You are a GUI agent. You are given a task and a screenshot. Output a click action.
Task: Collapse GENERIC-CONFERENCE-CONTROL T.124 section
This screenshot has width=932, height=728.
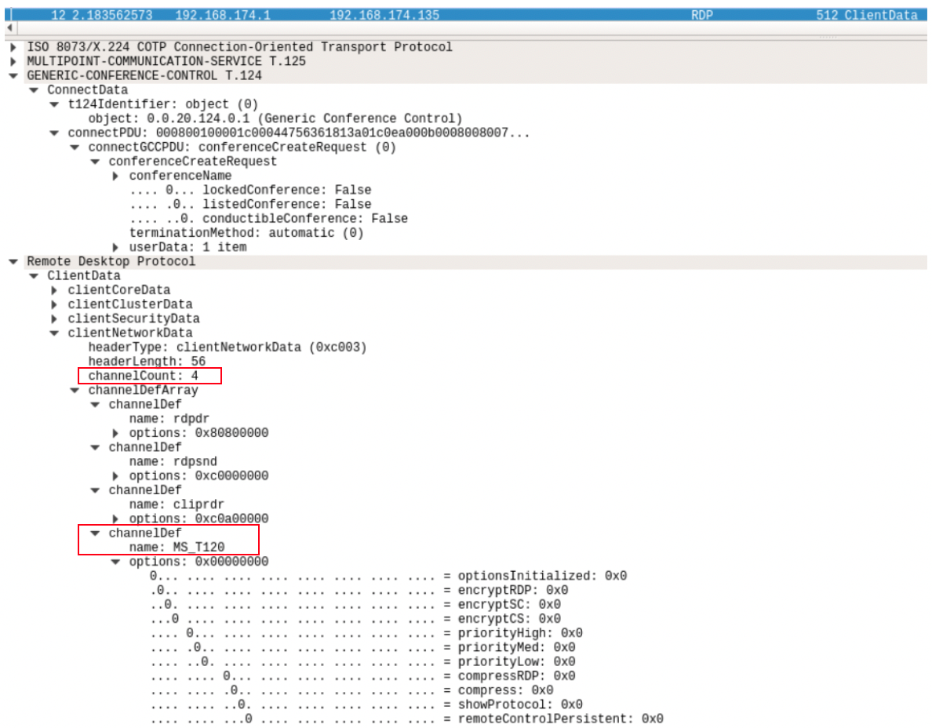coord(13,75)
